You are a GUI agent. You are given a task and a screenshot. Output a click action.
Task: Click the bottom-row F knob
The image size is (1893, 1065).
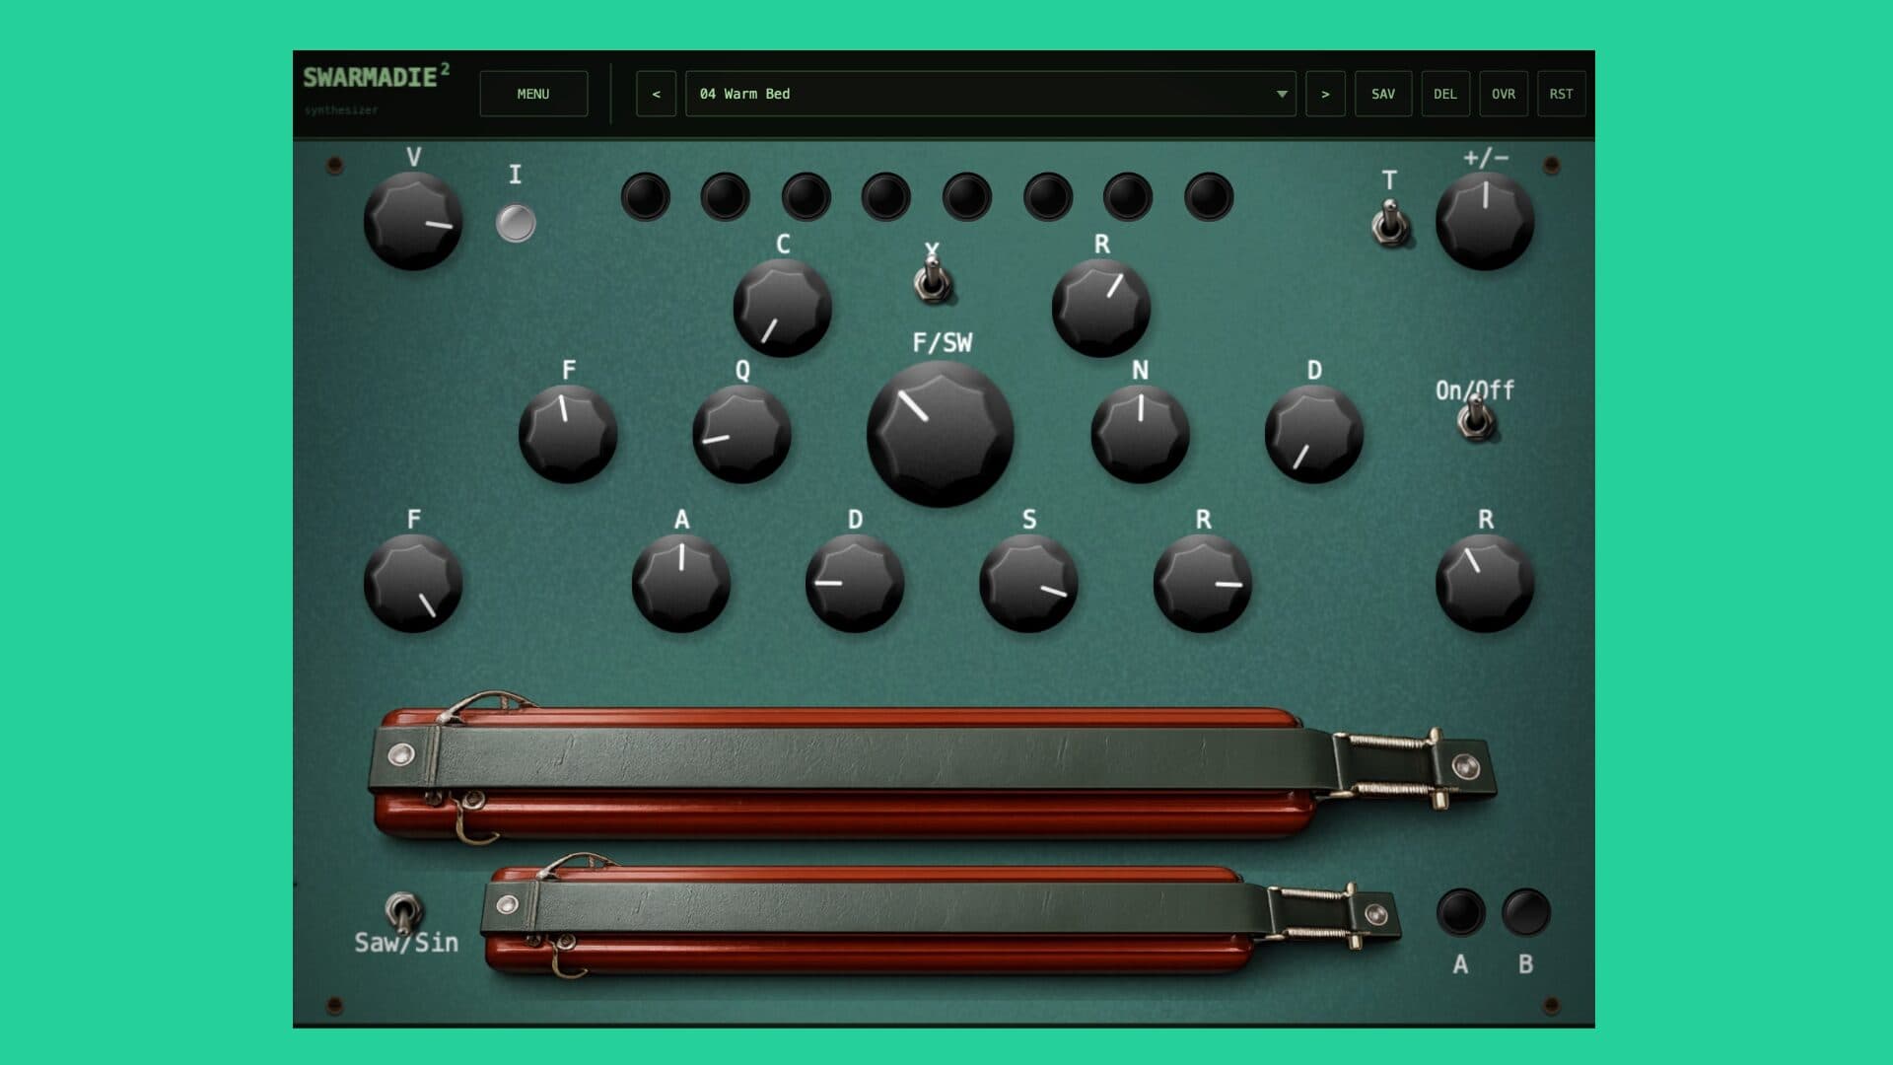pos(413,584)
